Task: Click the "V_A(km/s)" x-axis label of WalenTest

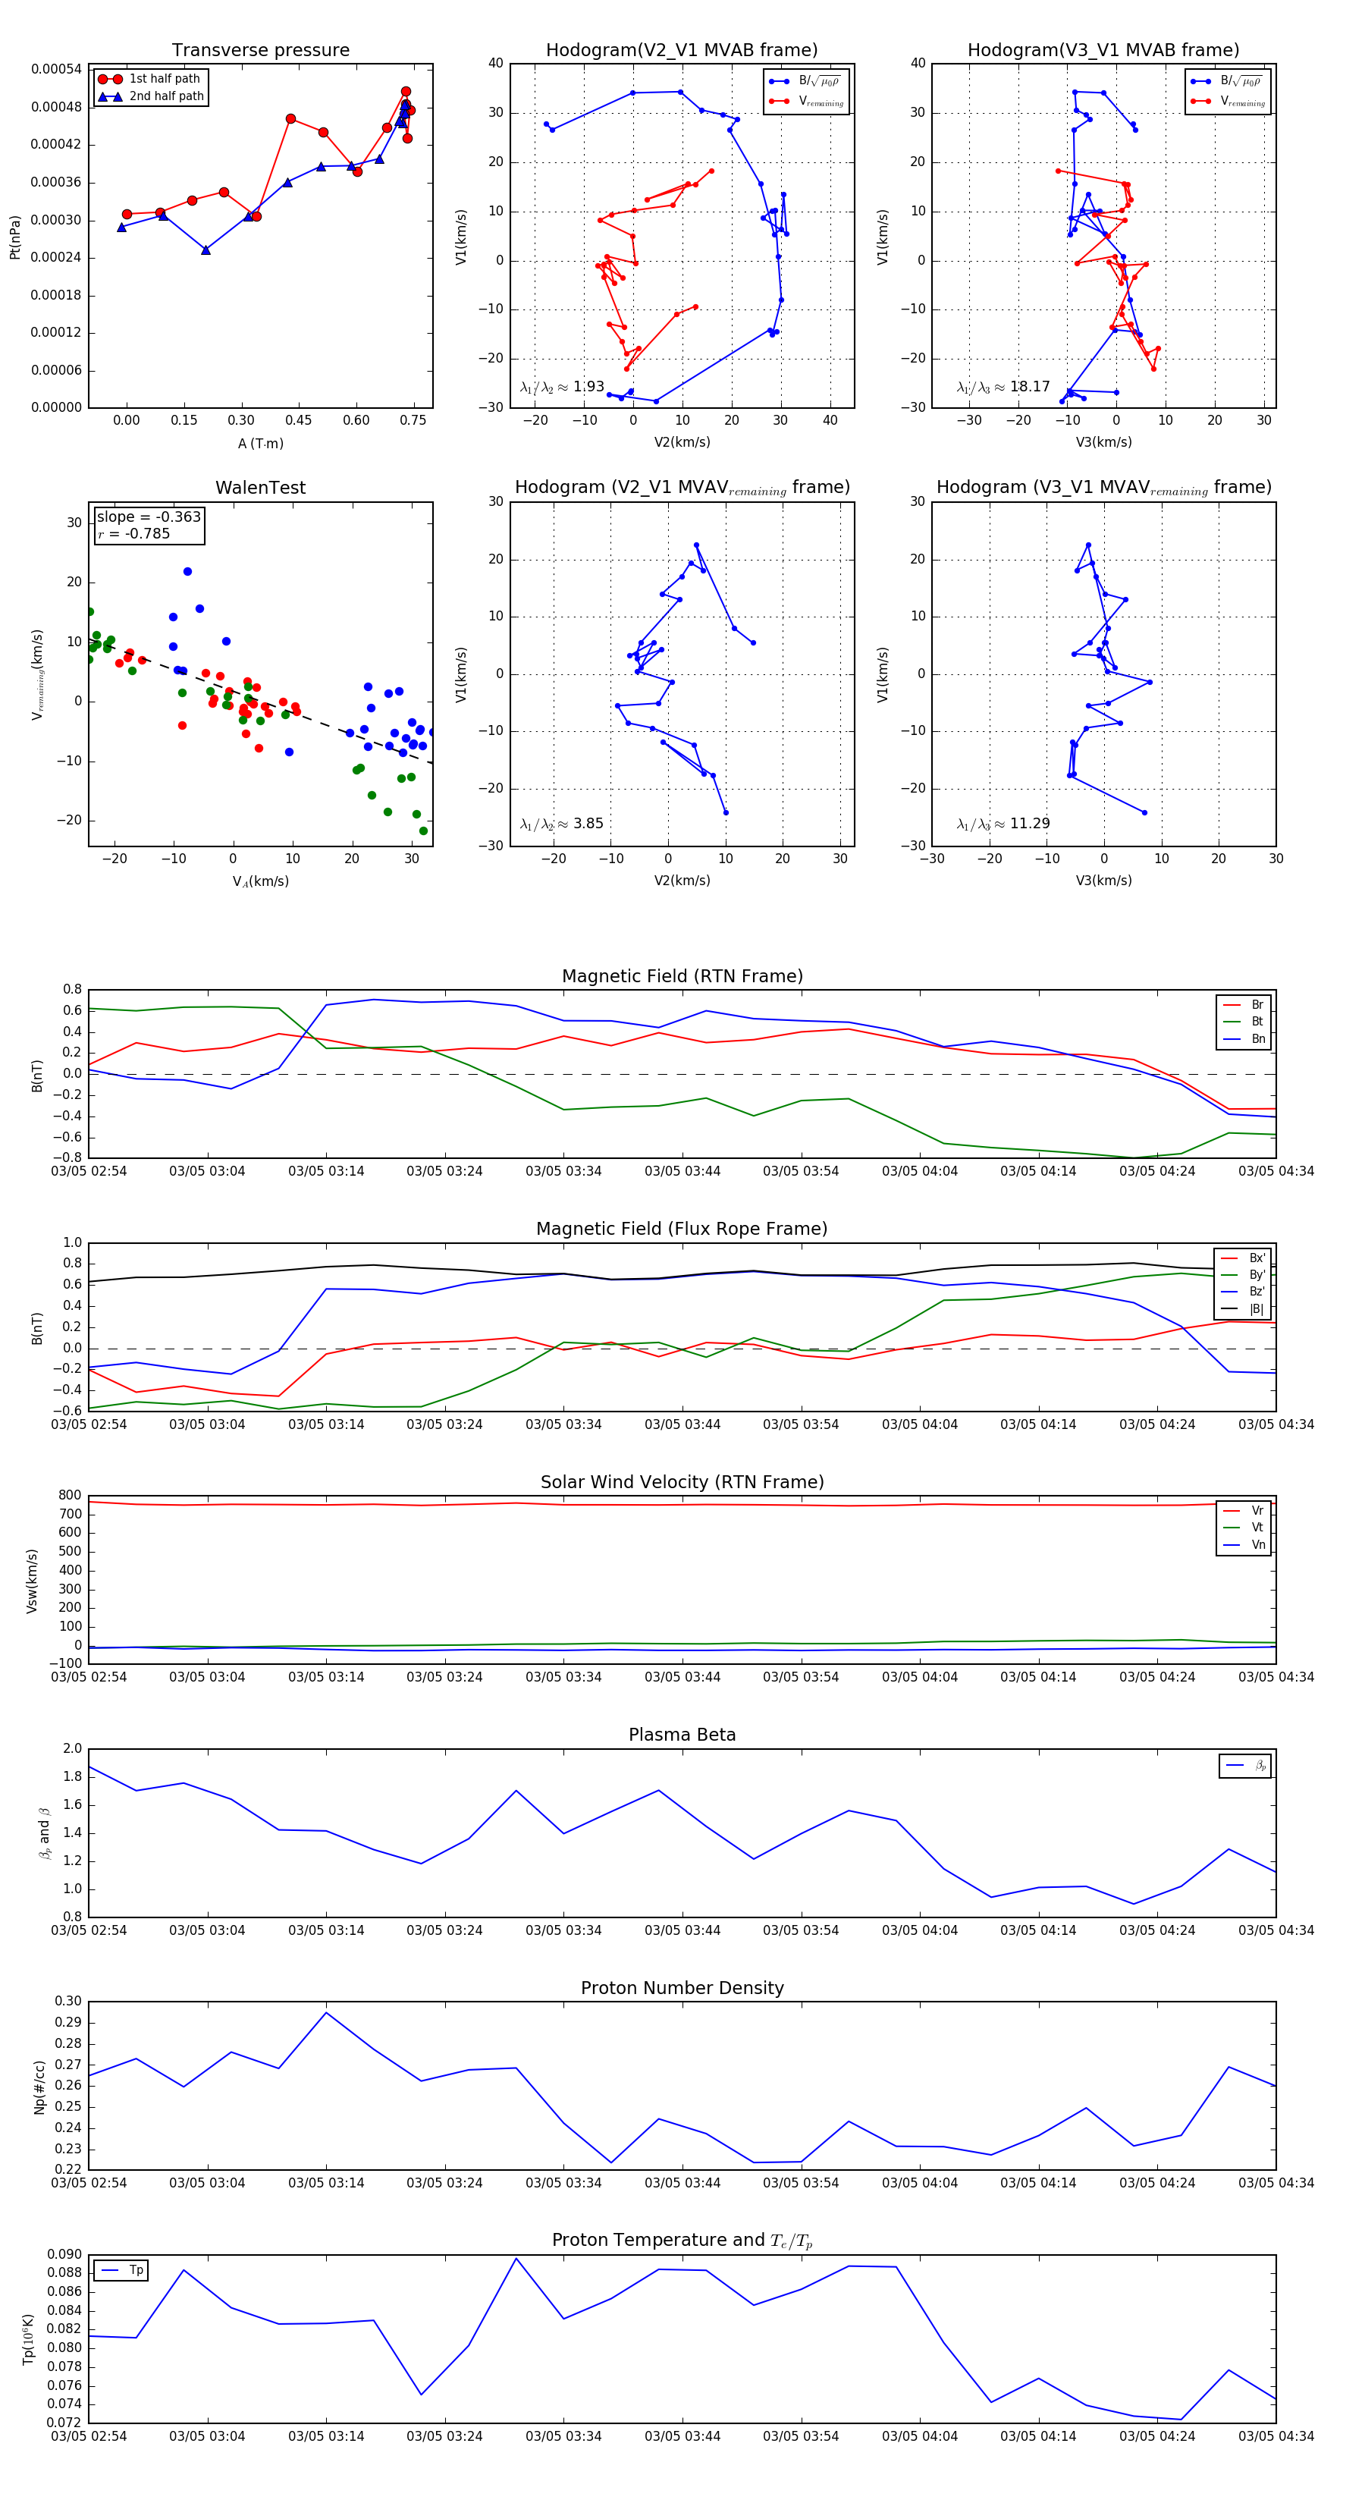Action: point(260,881)
